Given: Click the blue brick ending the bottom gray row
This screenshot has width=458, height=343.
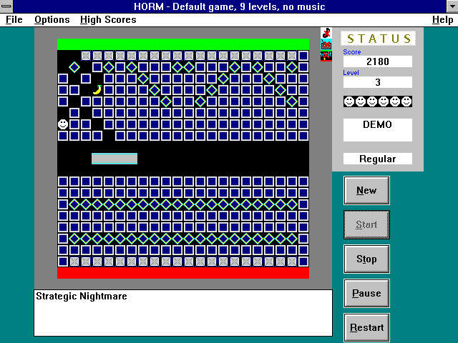Looking at the screenshot, I should pos(303,262).
